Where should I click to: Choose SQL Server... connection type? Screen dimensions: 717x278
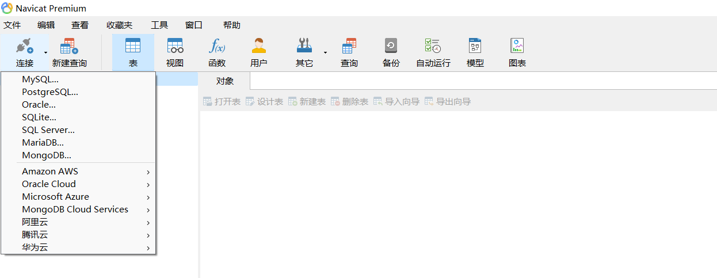(78, 130)
